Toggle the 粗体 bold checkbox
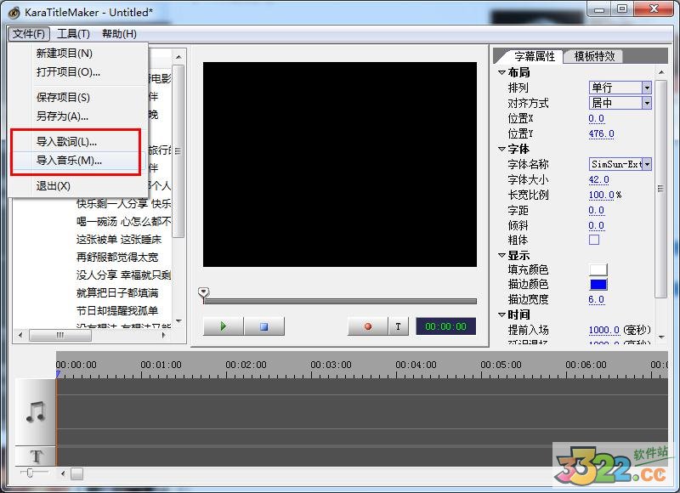This screenshot has height=493, width=680. pyautogui.click(x=594, y=240)
